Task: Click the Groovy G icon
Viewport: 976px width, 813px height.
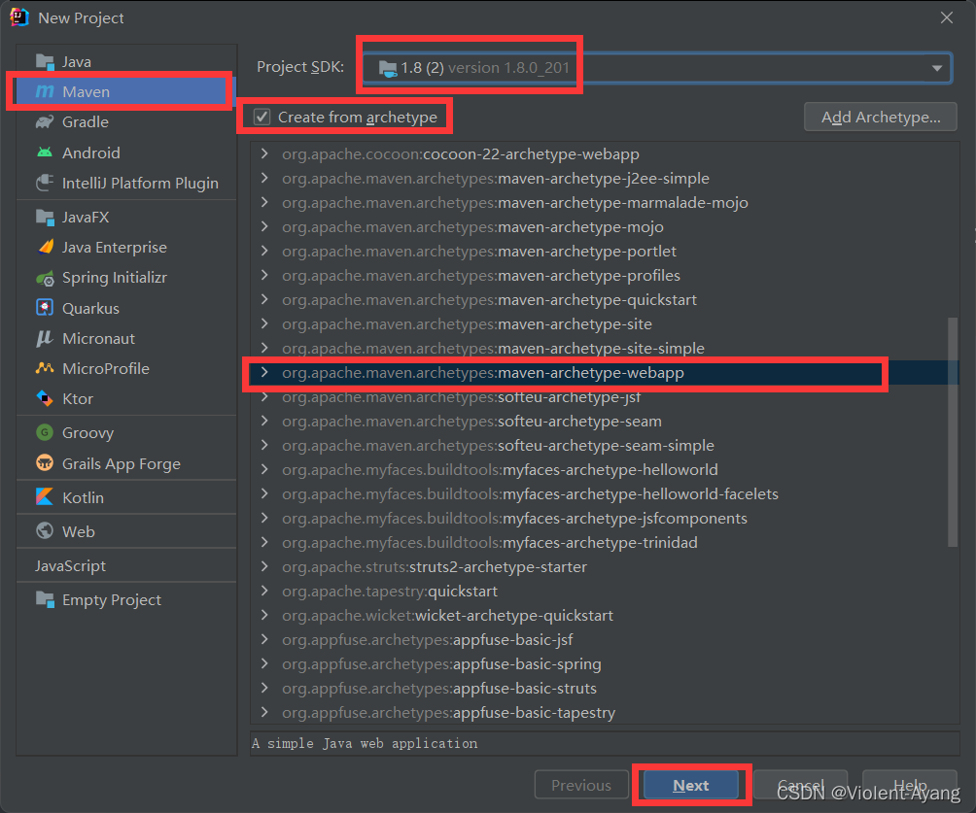Action: tap(45, 432)
